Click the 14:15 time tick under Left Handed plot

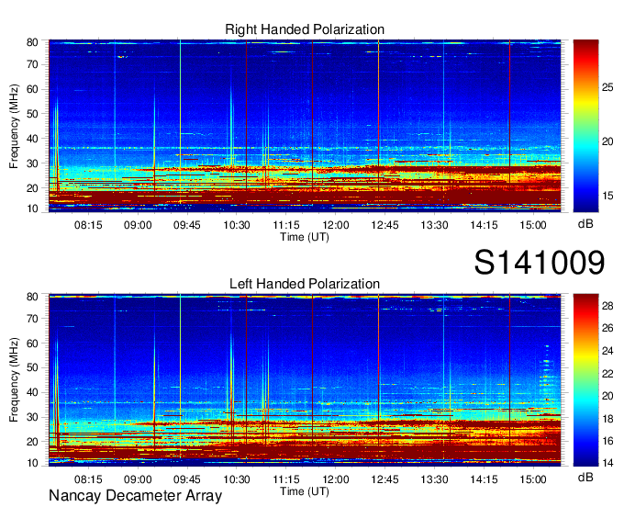coord(484,479)
